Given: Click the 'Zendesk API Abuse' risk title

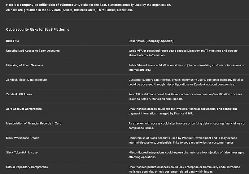Looking at the screenshot, I should tap(19, 94).
